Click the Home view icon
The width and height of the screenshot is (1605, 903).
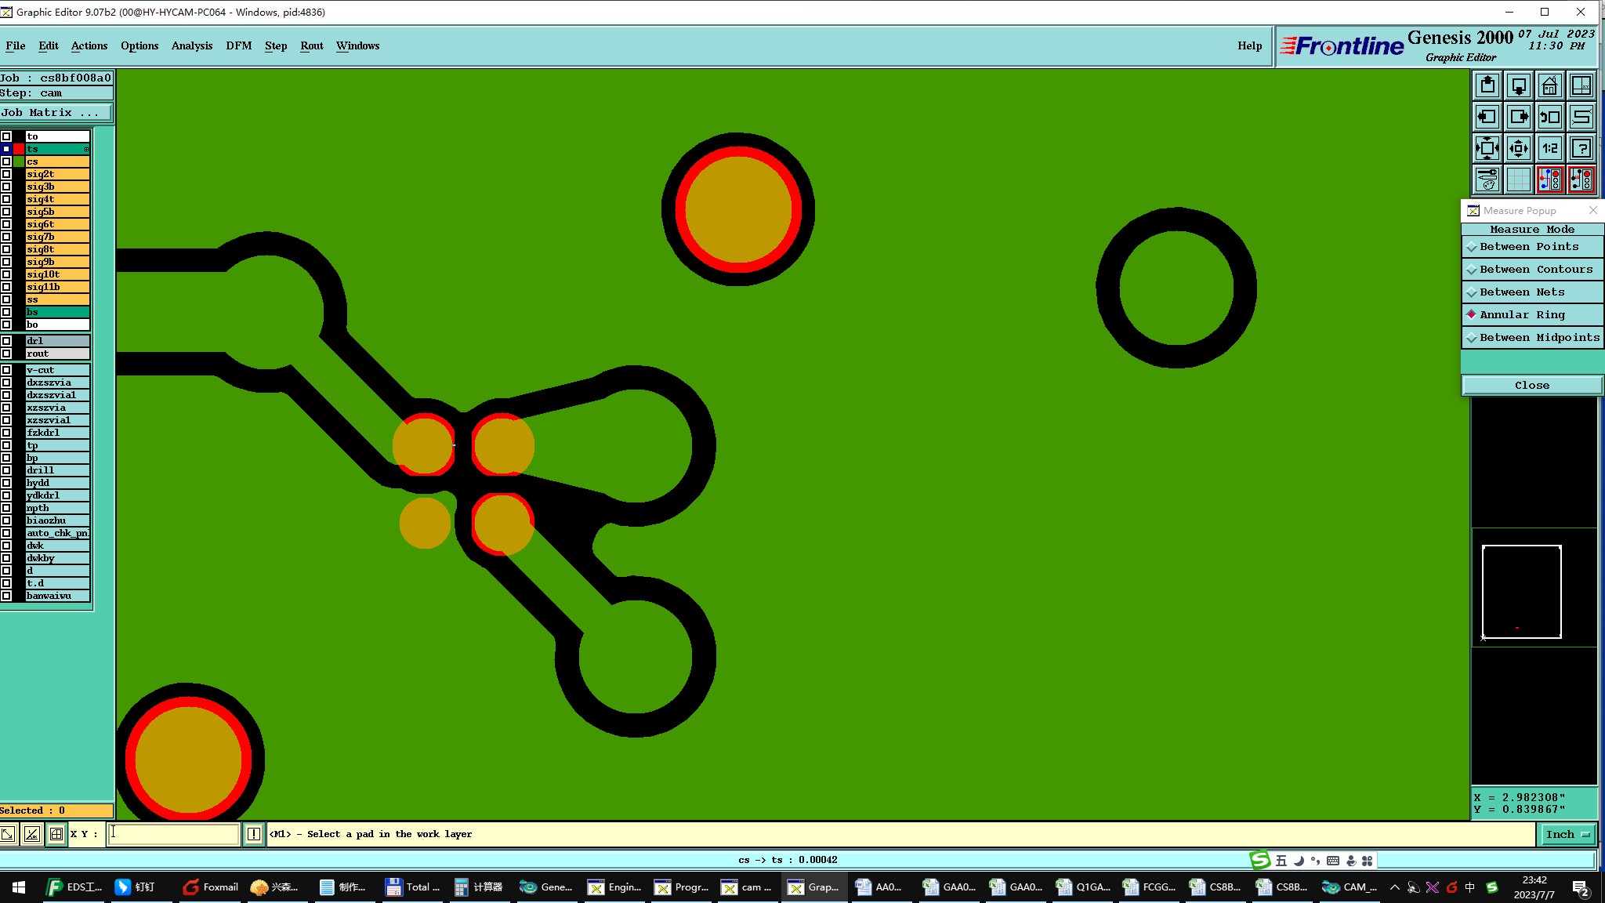click(x=1549, y=85)
